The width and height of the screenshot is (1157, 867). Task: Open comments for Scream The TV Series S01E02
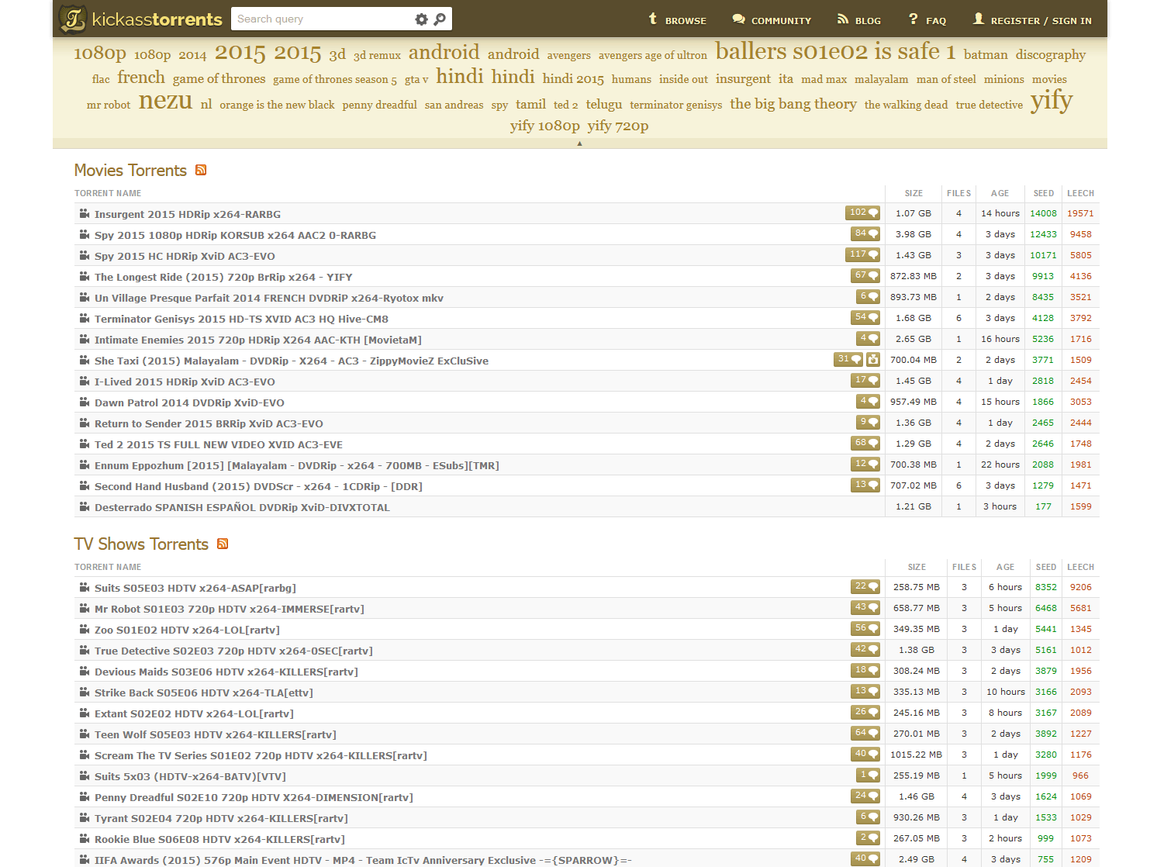click(865, 754)
